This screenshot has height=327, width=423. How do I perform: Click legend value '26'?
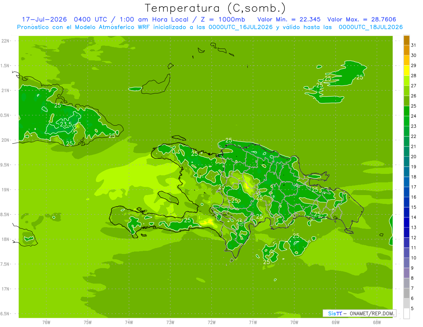tap(414, 96)
